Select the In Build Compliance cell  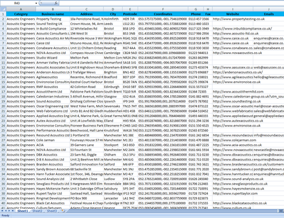(53, 28)
